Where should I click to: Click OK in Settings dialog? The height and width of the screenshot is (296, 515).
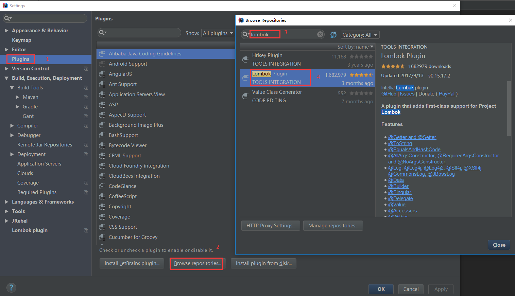click(x=381, y=289)
